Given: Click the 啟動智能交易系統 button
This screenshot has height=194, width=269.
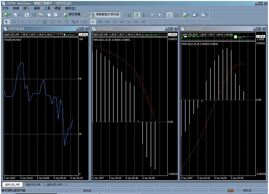Looking at the screenshot, I should (105, 15).
